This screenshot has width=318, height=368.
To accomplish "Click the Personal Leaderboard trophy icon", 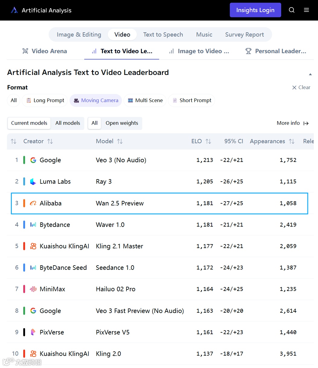I will (248, 51).
